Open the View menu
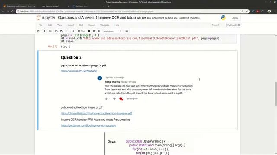277x155 pixels. tap(60, 25)
